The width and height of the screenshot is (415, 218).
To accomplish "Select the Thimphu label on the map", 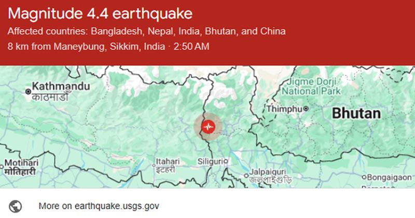I will tap(284, 110).
